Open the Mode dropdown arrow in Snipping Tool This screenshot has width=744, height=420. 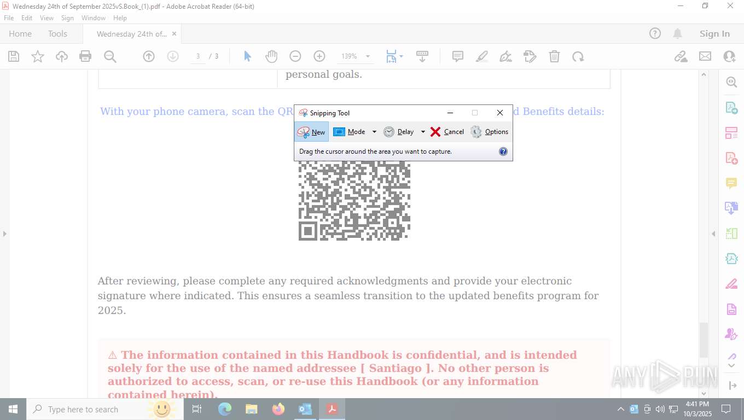tap(374, 132)
